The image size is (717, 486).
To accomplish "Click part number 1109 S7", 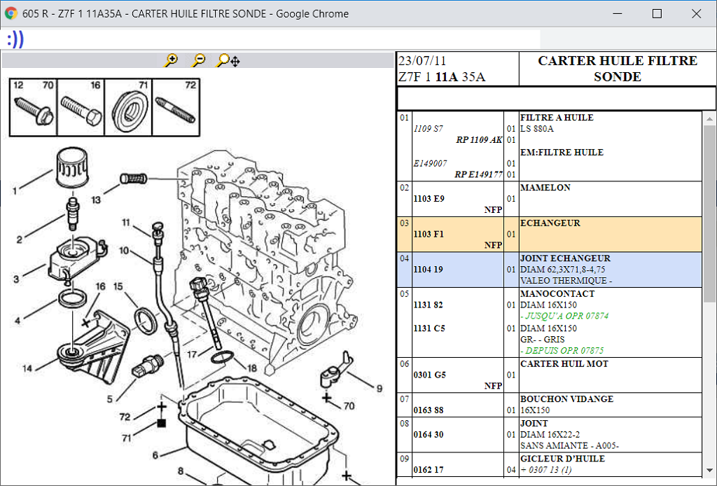I will pos(428,129).
